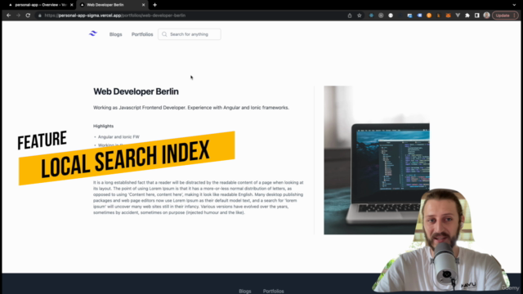Click the blue React-style extension icon

tap(371, 16)
